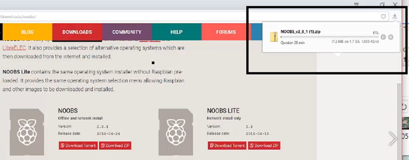
Task: Open the BLOG navigation tab
Action: (x=28, y=32)
